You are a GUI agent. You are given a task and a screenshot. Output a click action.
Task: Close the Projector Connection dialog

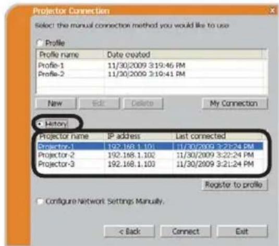tap(272, 10)
